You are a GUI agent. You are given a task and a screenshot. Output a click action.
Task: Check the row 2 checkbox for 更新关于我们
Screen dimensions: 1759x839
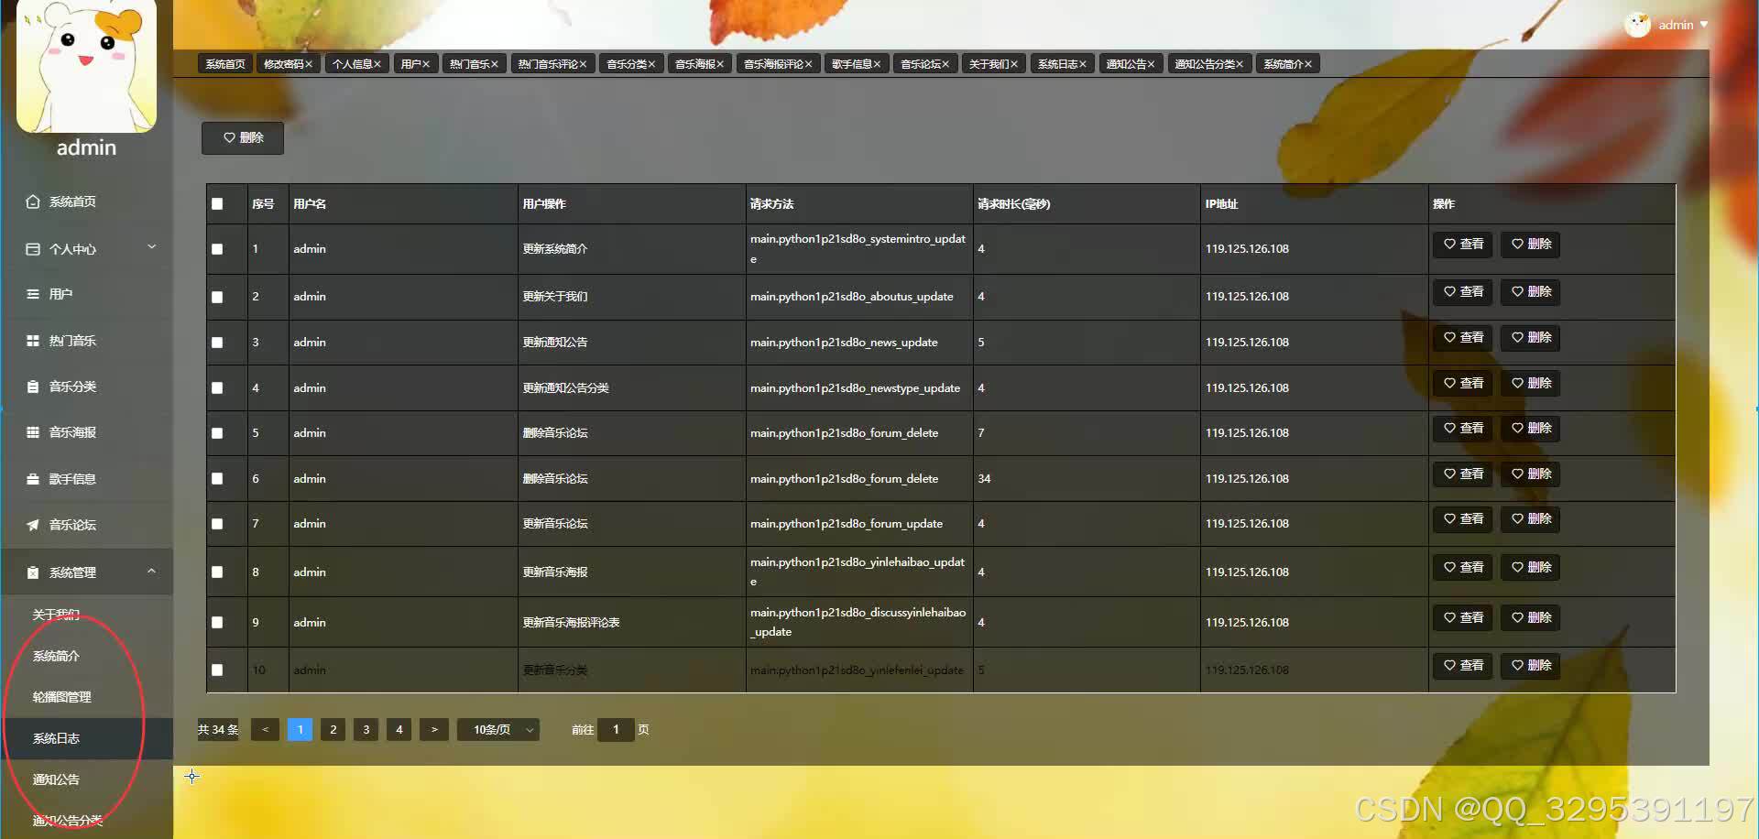[x=217, y=297]
